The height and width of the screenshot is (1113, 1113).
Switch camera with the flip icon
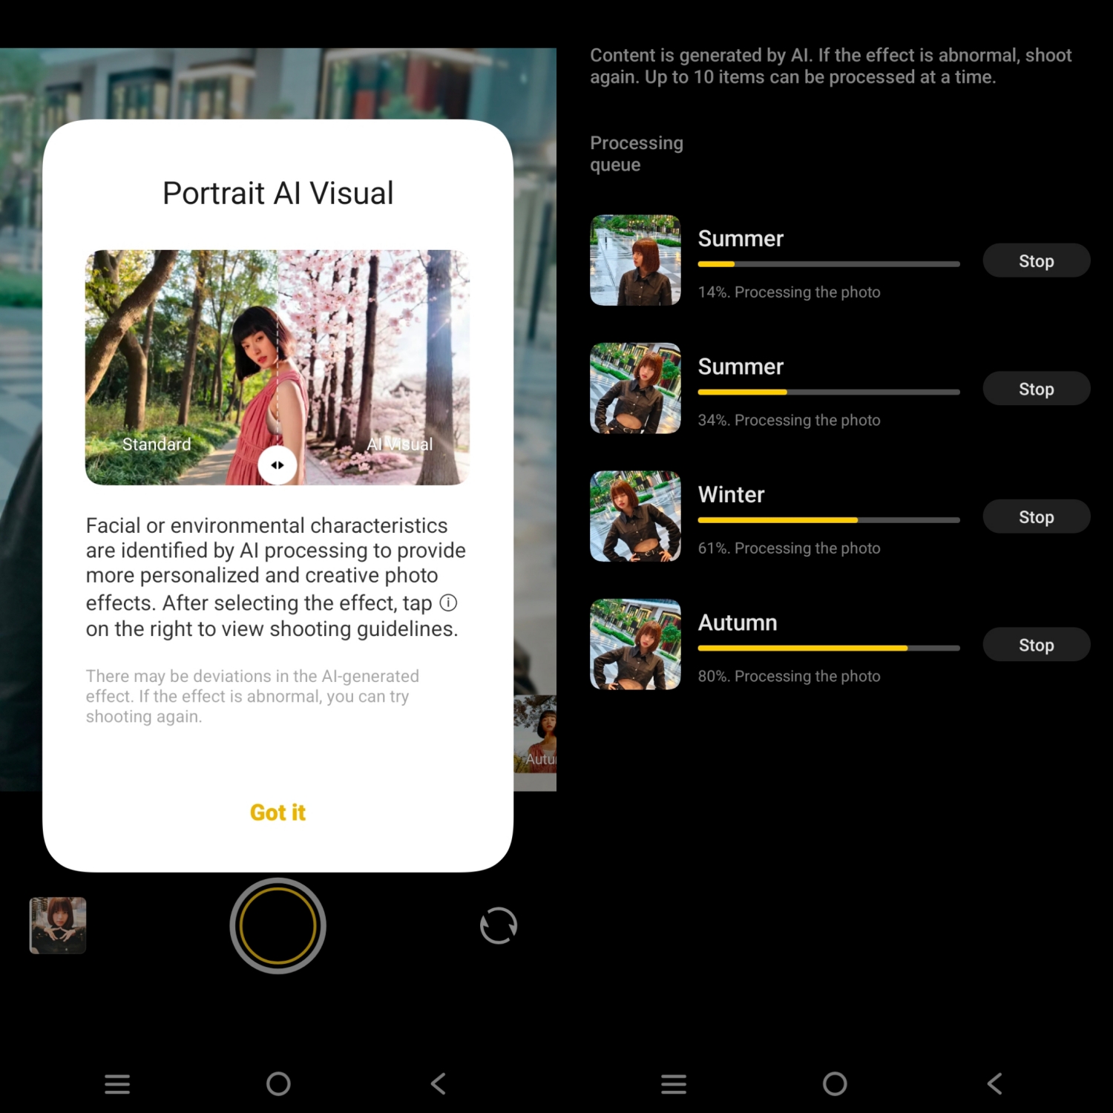pyautogui.click(x=498, y=925)
